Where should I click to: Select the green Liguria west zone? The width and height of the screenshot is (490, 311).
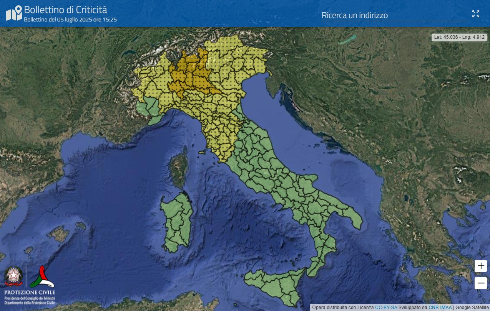[x=148, y=109]
